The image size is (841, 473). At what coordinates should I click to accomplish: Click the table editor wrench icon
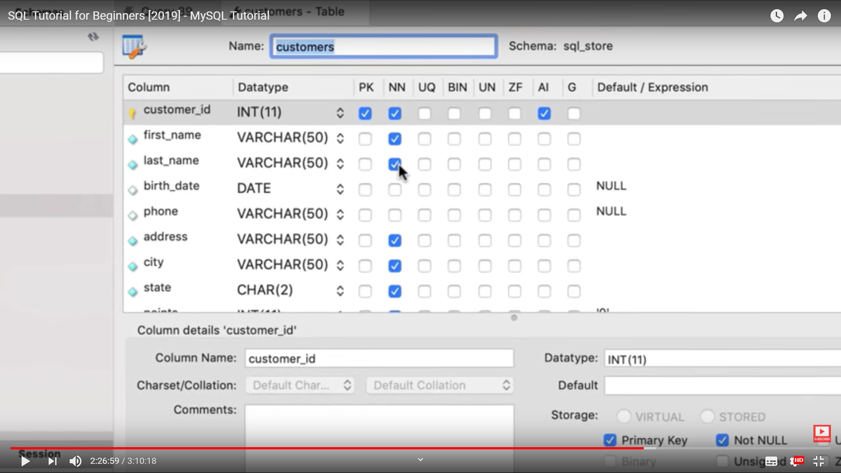click(134, 46)
